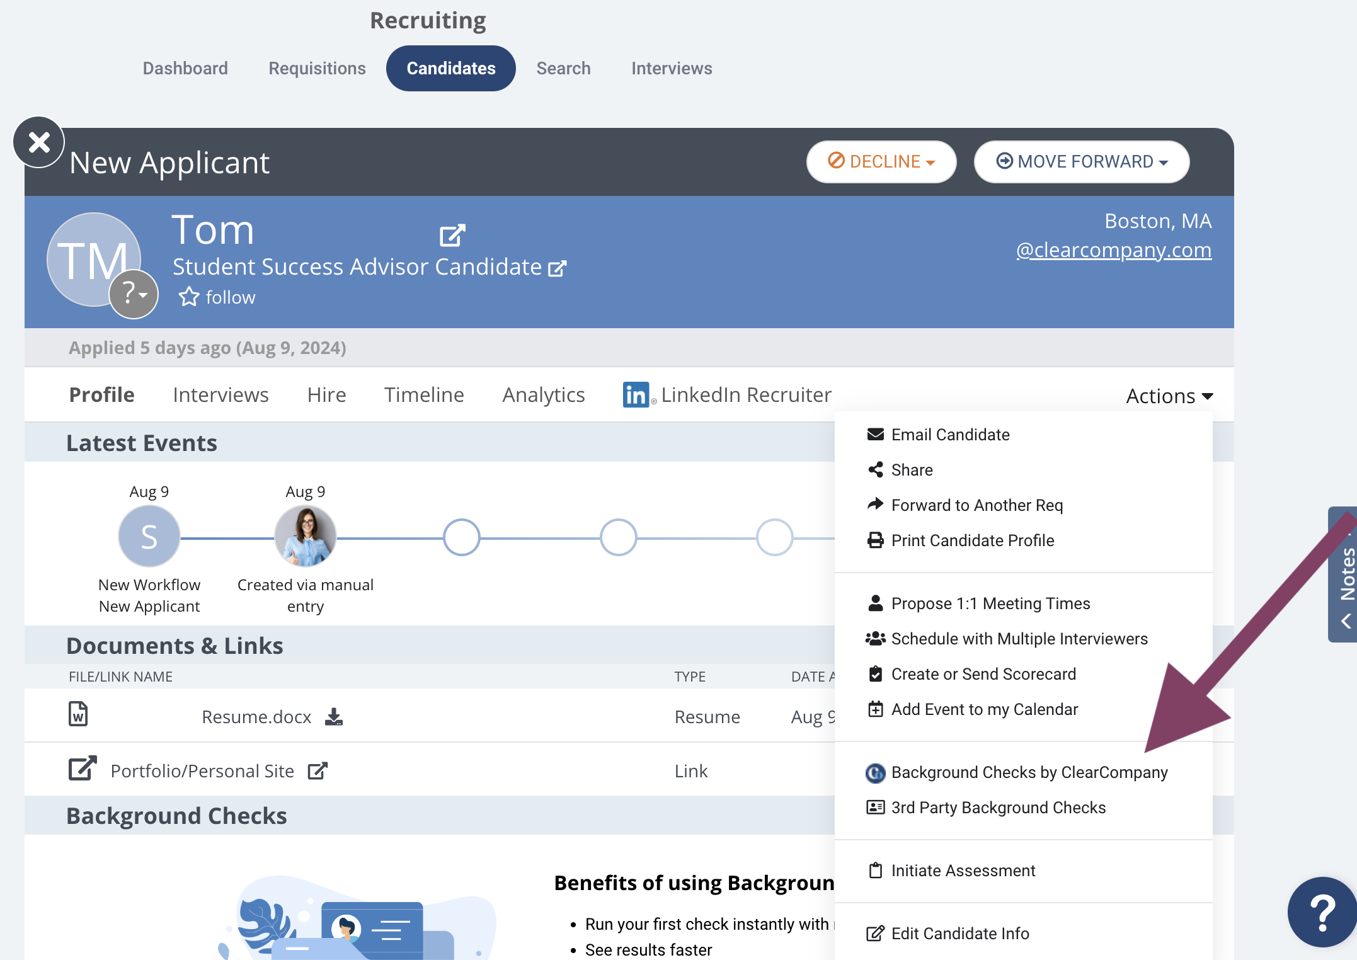The image size is (1357, 960).
Task: Click the second empty timeline circle
Action: click(618, 537)
